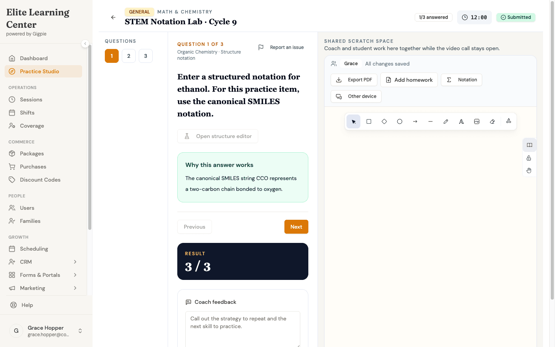Choose the rectangle shape tool

pos(369,121)
